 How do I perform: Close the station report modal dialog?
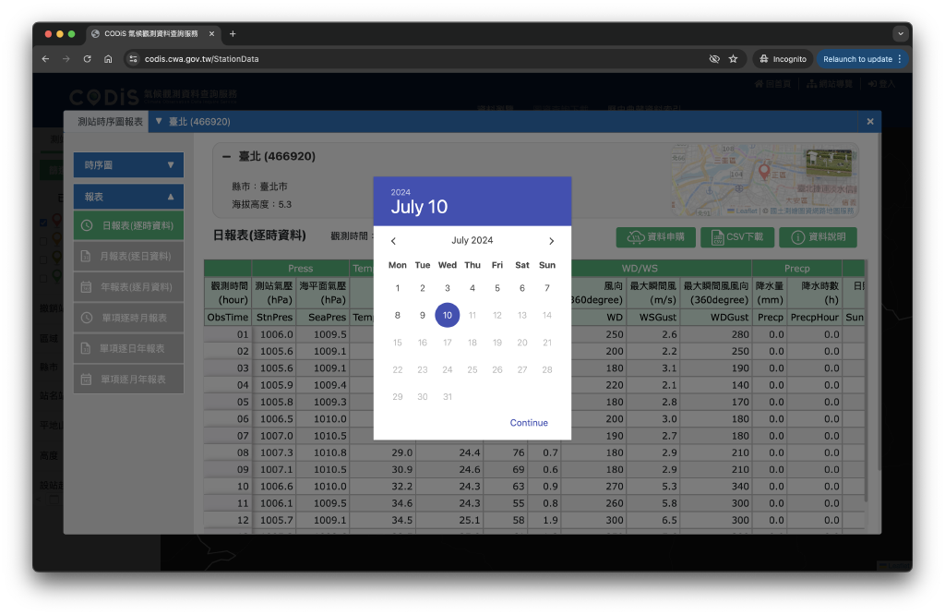[869, 121]
